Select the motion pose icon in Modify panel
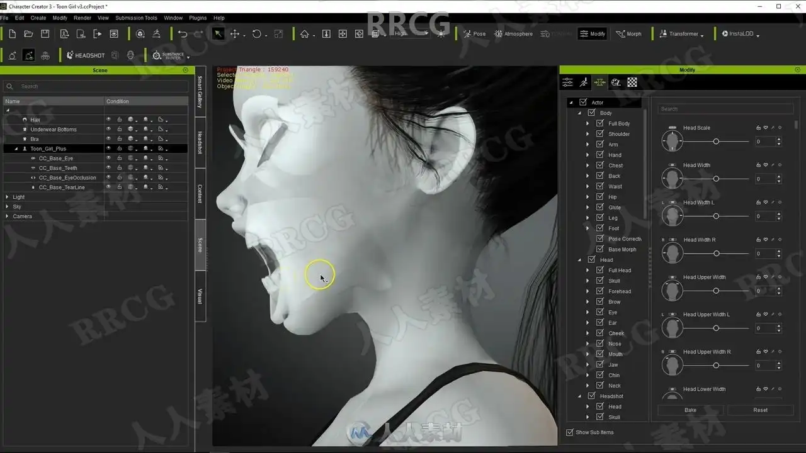Viewport: 806px width, 453px height. (584, 82)
